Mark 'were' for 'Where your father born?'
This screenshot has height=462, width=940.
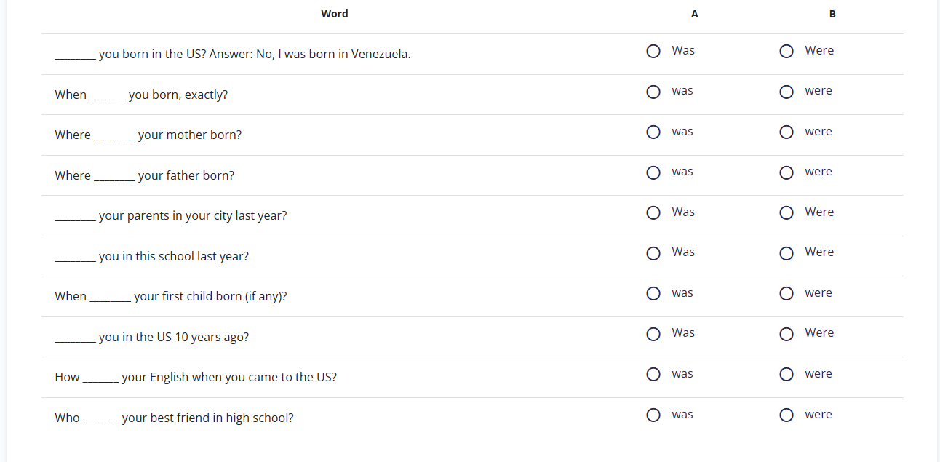786,172
